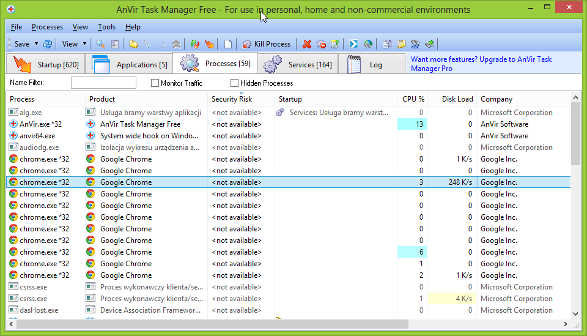
Task: Click the red X toolbar icon
Action: pyautogui.click(x=307, y=44)
